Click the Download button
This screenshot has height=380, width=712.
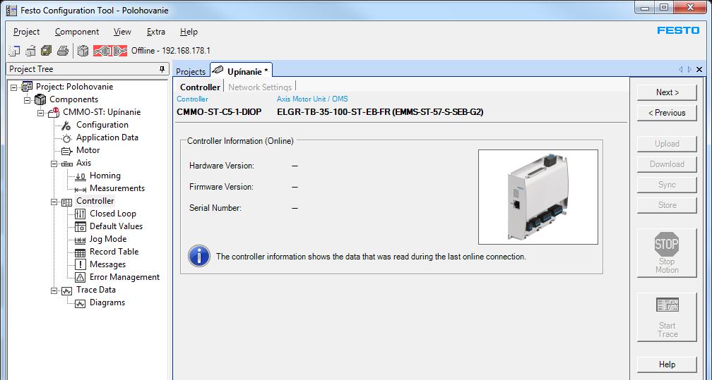click(x=667, y=164)
